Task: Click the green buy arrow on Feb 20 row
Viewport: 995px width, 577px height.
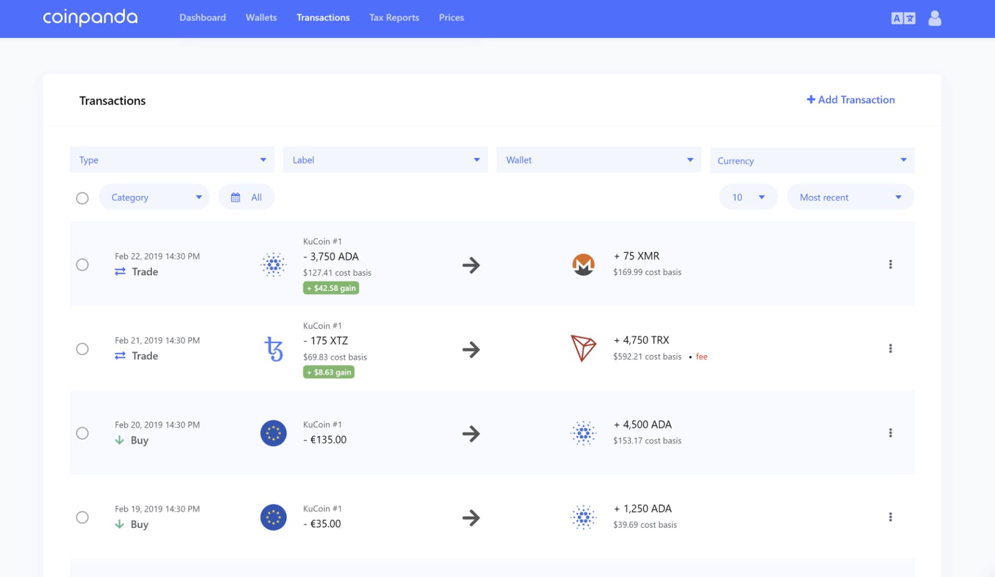Action: point(119,440)
